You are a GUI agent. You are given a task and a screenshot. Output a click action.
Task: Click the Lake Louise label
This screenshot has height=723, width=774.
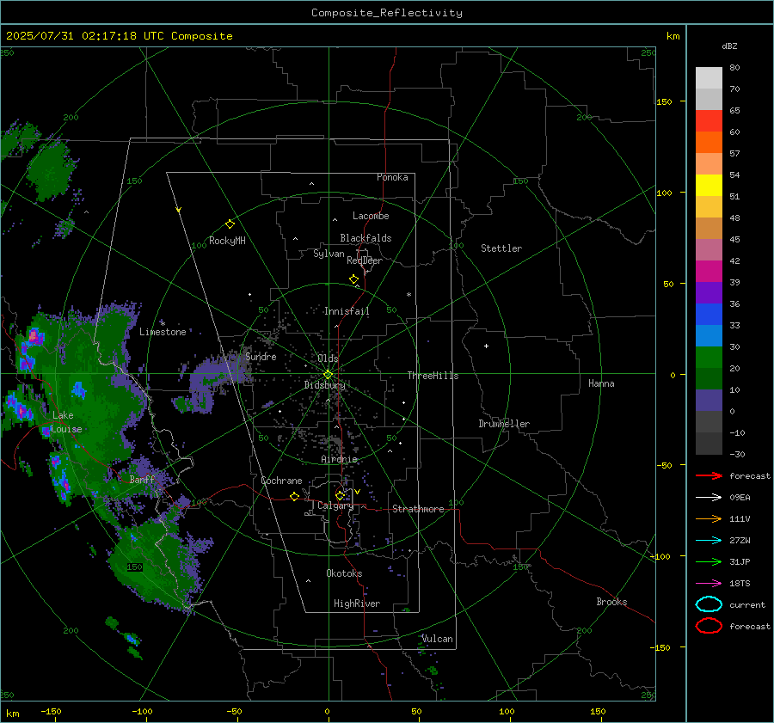click(x=66, y=422)
